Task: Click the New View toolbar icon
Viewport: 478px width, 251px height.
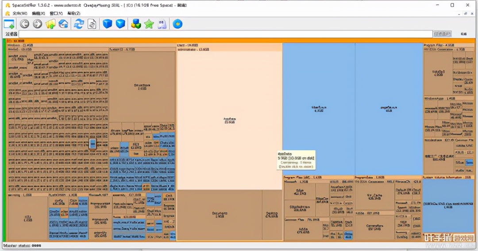Action: click(x=9, y=24)
